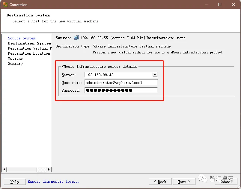Viewport: 241px width, 189px height.
Task: Click the VMware Infrastructure server details group label
Action: click(x=100, y=67)
